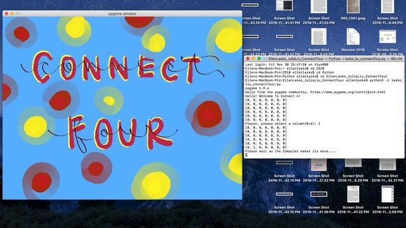Click the Terminal cursor block at the prompt
The width and height of the screenshot is (406, 228).
pyautogui.click(x=246, y=155)
